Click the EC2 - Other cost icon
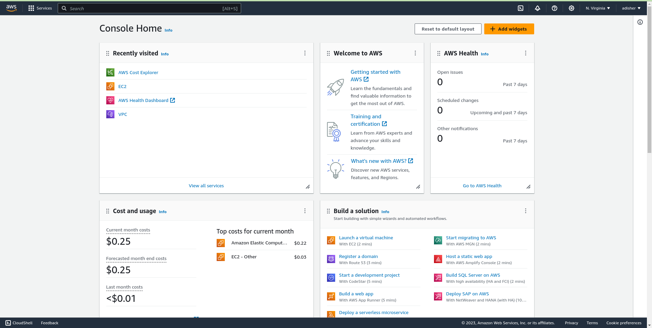The height and width of the screenshot is (328, 652). 221,257
